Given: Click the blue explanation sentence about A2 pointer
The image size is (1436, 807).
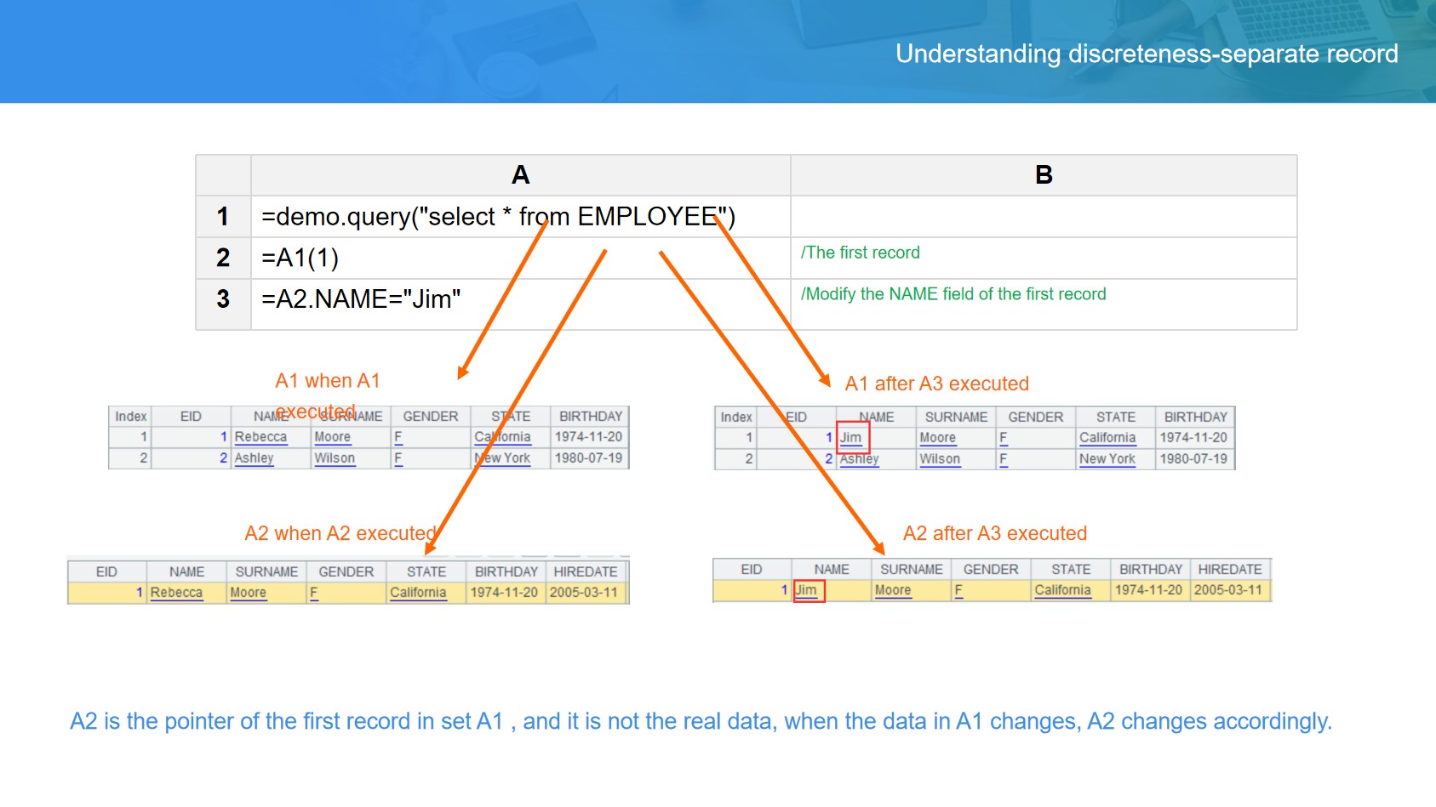Looking at the screenshot, I should click(x=701, y=721).
